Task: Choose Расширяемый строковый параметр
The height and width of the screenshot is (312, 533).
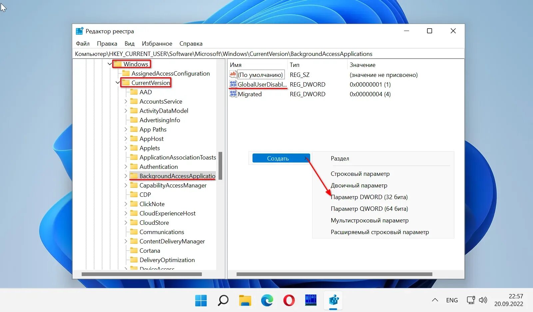Action: pos(380,232)
